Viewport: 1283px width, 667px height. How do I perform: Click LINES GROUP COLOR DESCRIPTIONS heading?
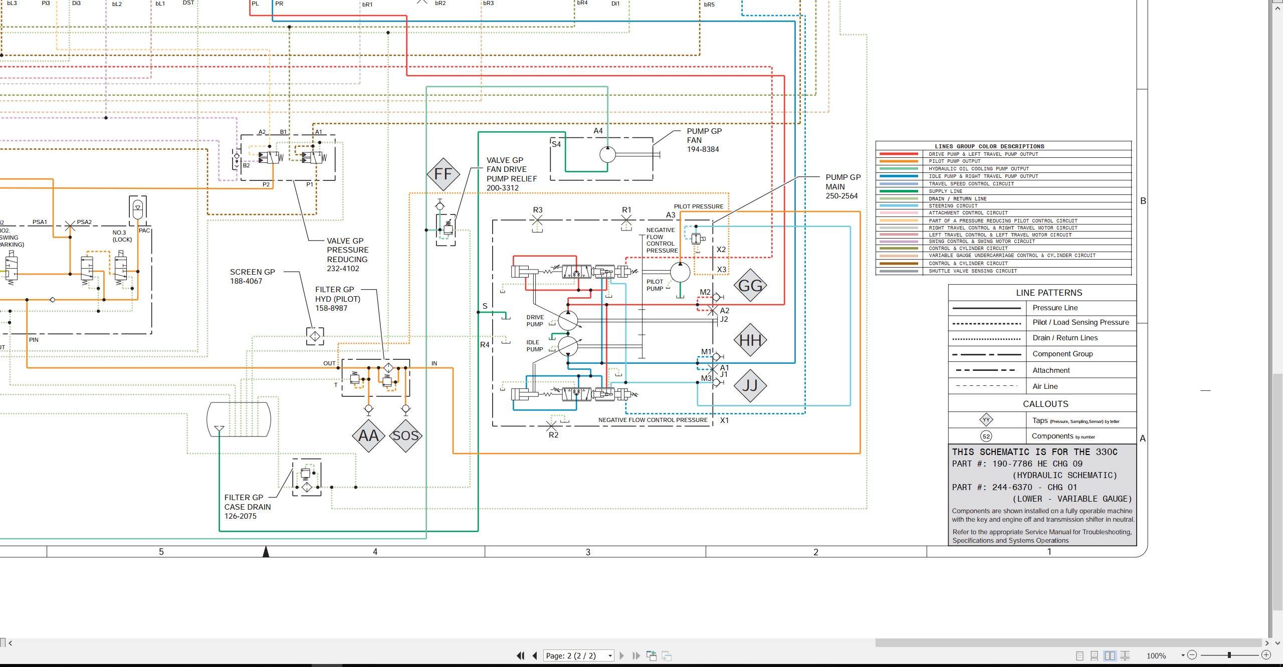(989, 146)
